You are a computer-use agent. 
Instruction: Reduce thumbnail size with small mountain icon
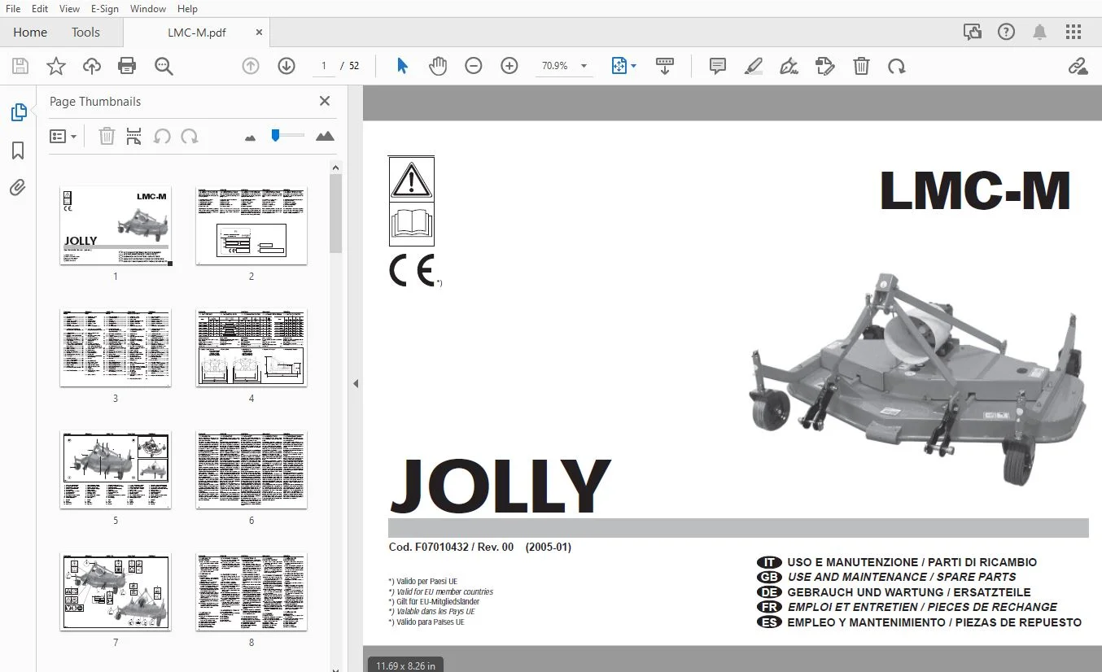pyautogui.click(x=250, y=137)
